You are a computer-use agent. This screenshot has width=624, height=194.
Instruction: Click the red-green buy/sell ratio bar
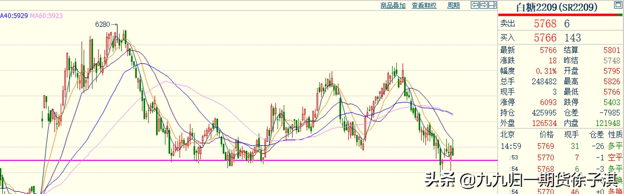pos(560,15)
